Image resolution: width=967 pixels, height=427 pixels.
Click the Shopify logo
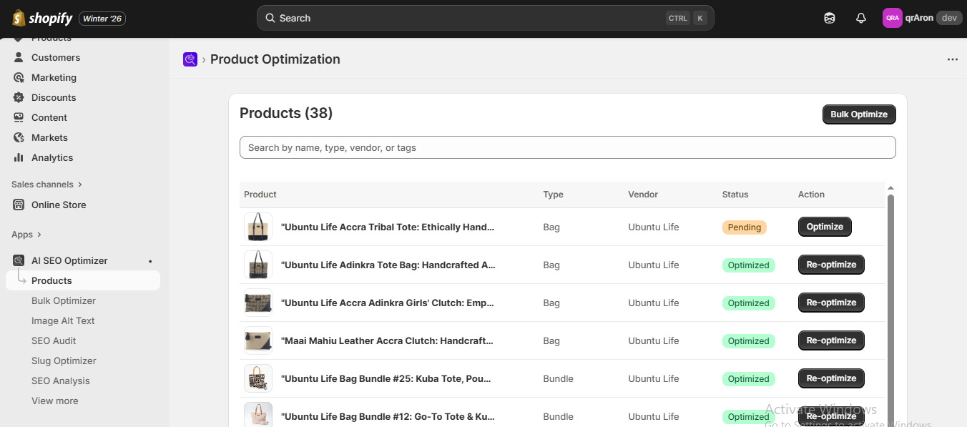point(42,18)
